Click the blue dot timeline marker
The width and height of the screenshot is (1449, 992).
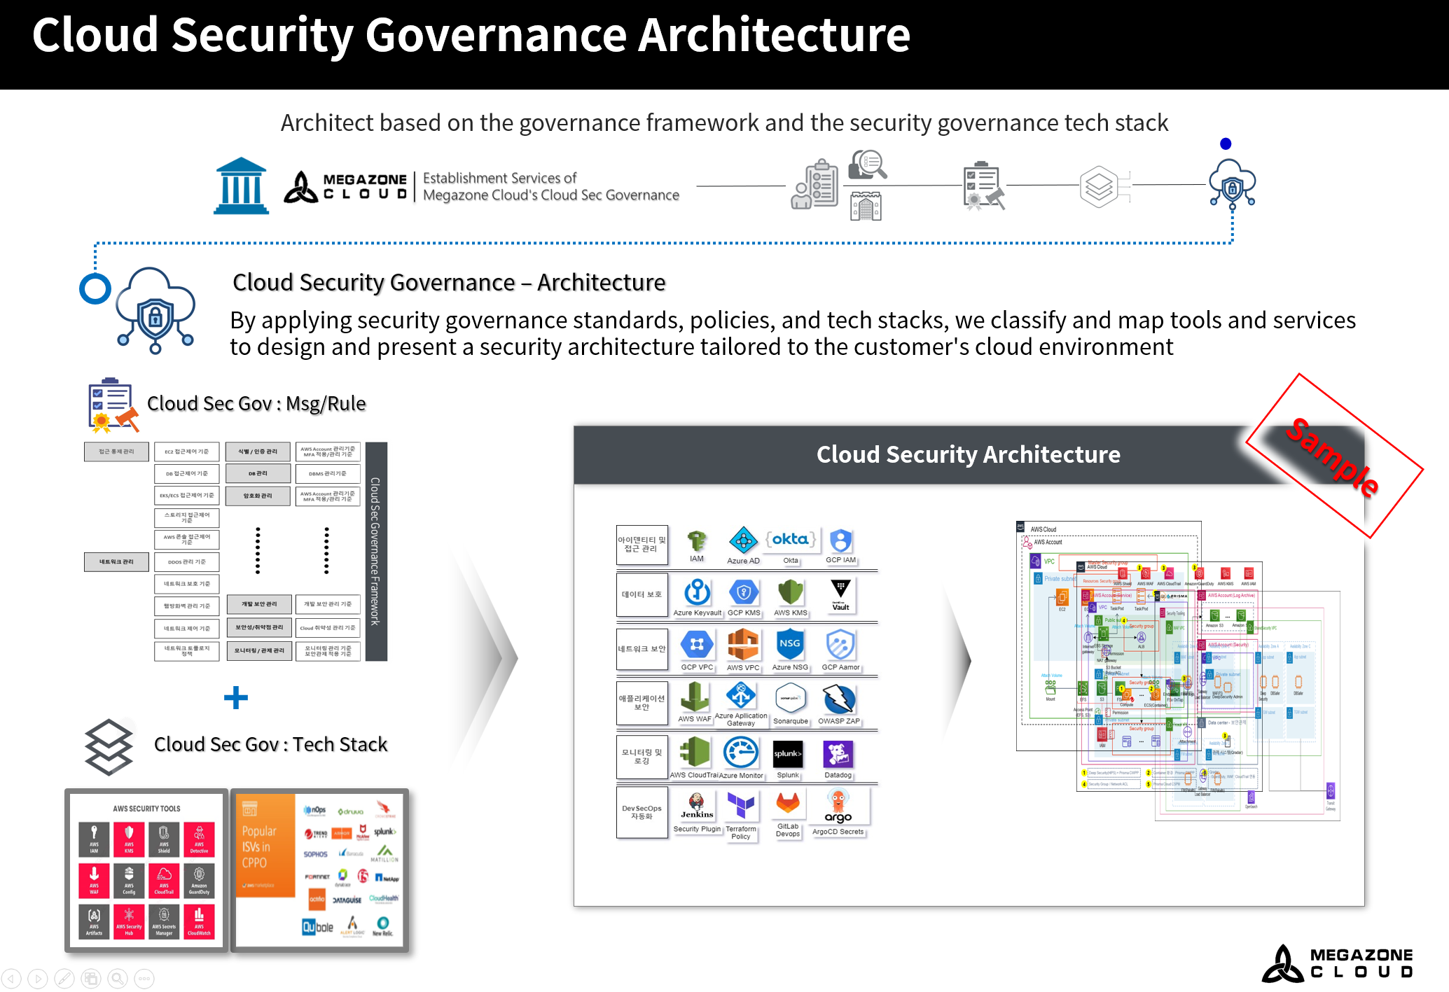tap(1226, 144)
